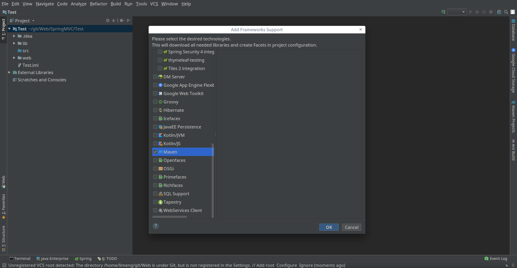Check thymeleaf-testing checkbox
This screenshot has height=268, width=517.
point(160,60)
